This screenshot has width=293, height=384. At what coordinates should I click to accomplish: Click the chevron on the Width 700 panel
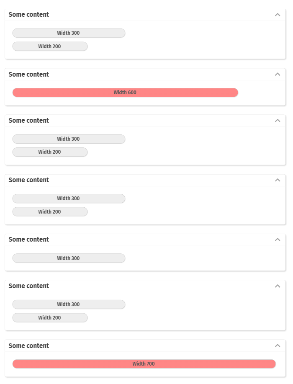[x=277, y=346]
